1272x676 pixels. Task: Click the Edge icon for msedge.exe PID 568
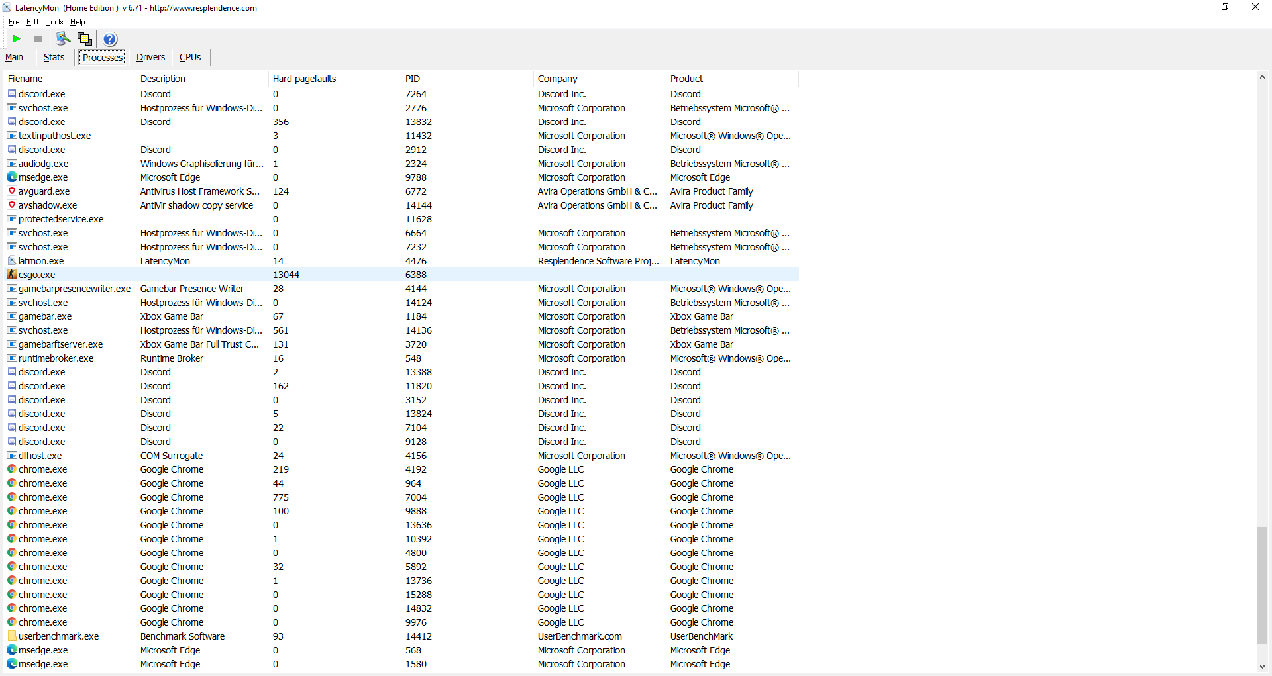12,650
